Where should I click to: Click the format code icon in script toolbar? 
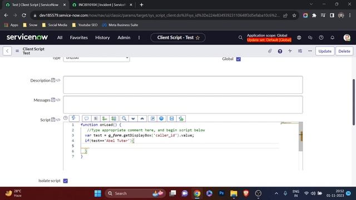point(96,118)
